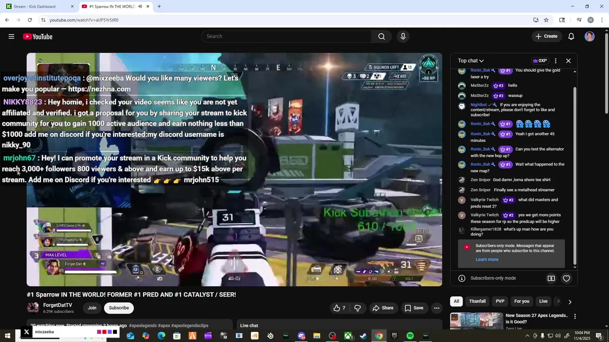609x342 pixels.
Task: Dislike the video with thumbs down
Action: (357, 308)
